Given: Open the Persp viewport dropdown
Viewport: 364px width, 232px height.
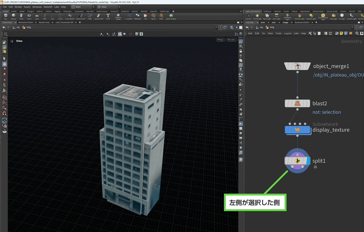Looking at the screenshot, I should click(x=220, y=40).
